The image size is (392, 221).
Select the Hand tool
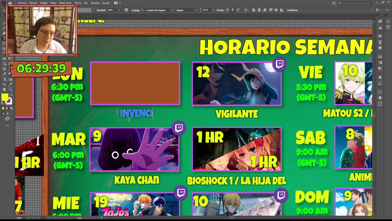(4, 89)
